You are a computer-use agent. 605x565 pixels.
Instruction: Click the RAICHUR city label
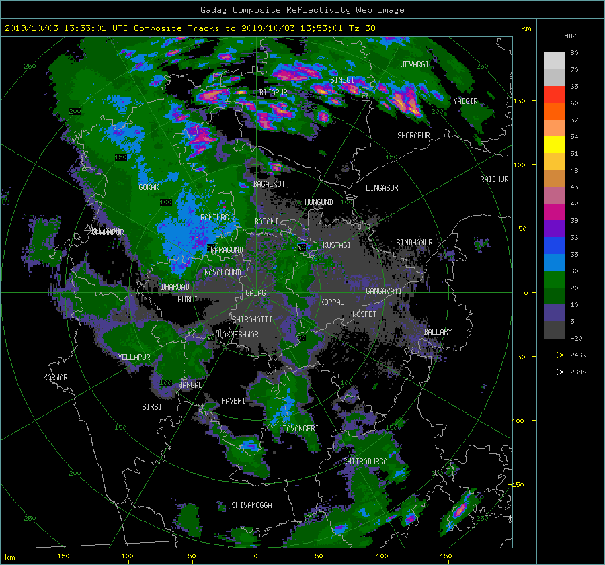494,179
